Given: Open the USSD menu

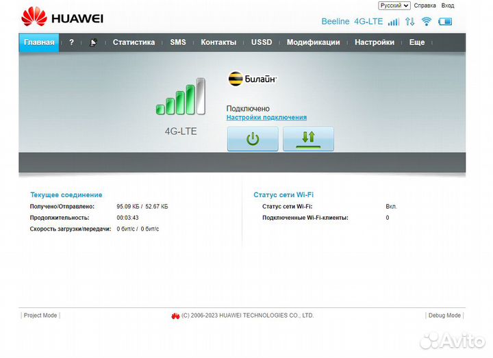Looking at the screenshot, I should (x=262, y=42).
